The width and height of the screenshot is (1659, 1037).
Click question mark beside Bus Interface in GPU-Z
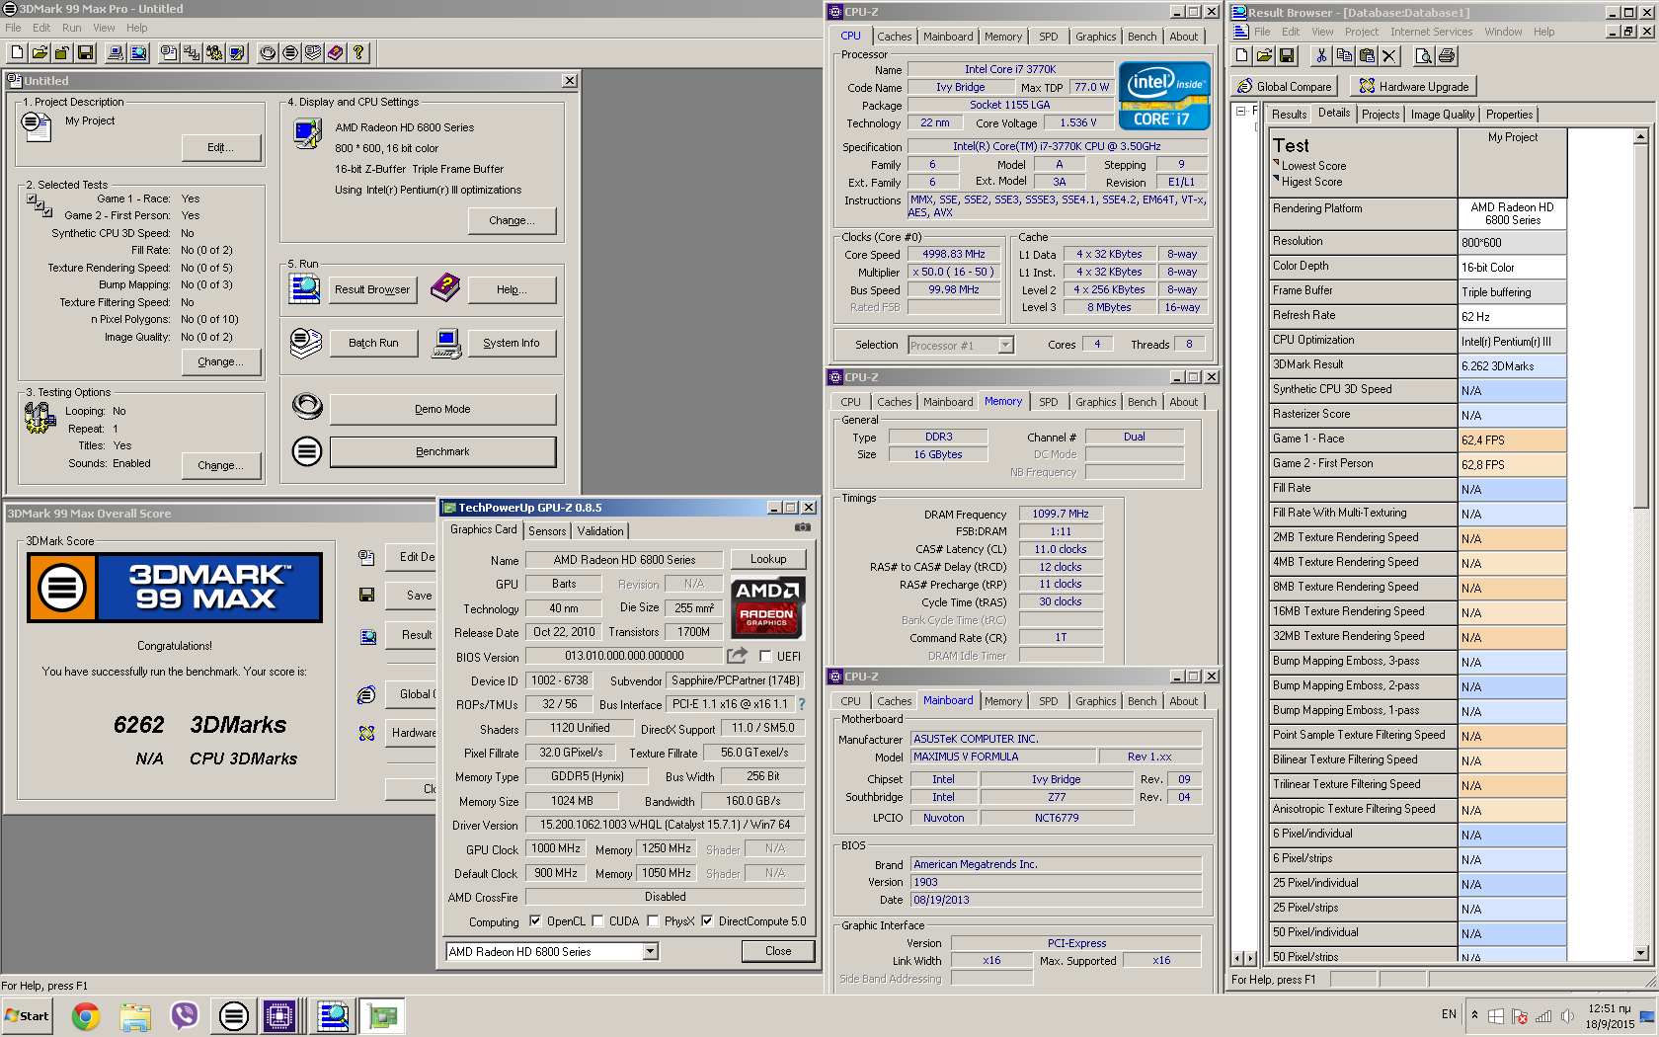(802, 704)
